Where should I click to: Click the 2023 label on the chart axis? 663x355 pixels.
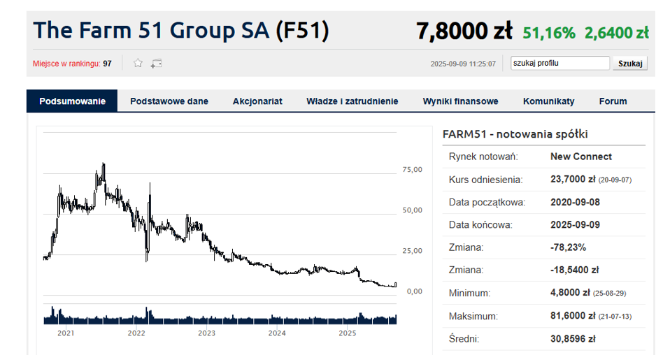pyautogui.click(x=206, y=333)
